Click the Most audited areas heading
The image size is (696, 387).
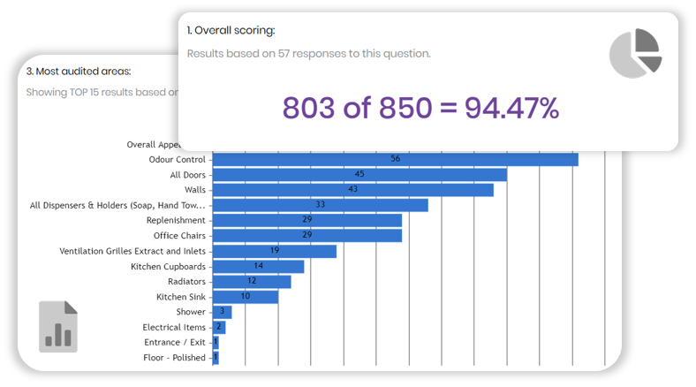pos(79,71)
